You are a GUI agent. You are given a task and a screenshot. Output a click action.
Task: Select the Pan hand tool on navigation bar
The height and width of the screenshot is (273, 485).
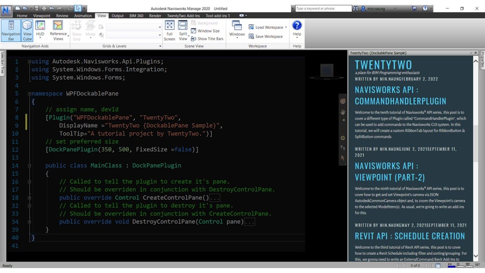point(343,112)
